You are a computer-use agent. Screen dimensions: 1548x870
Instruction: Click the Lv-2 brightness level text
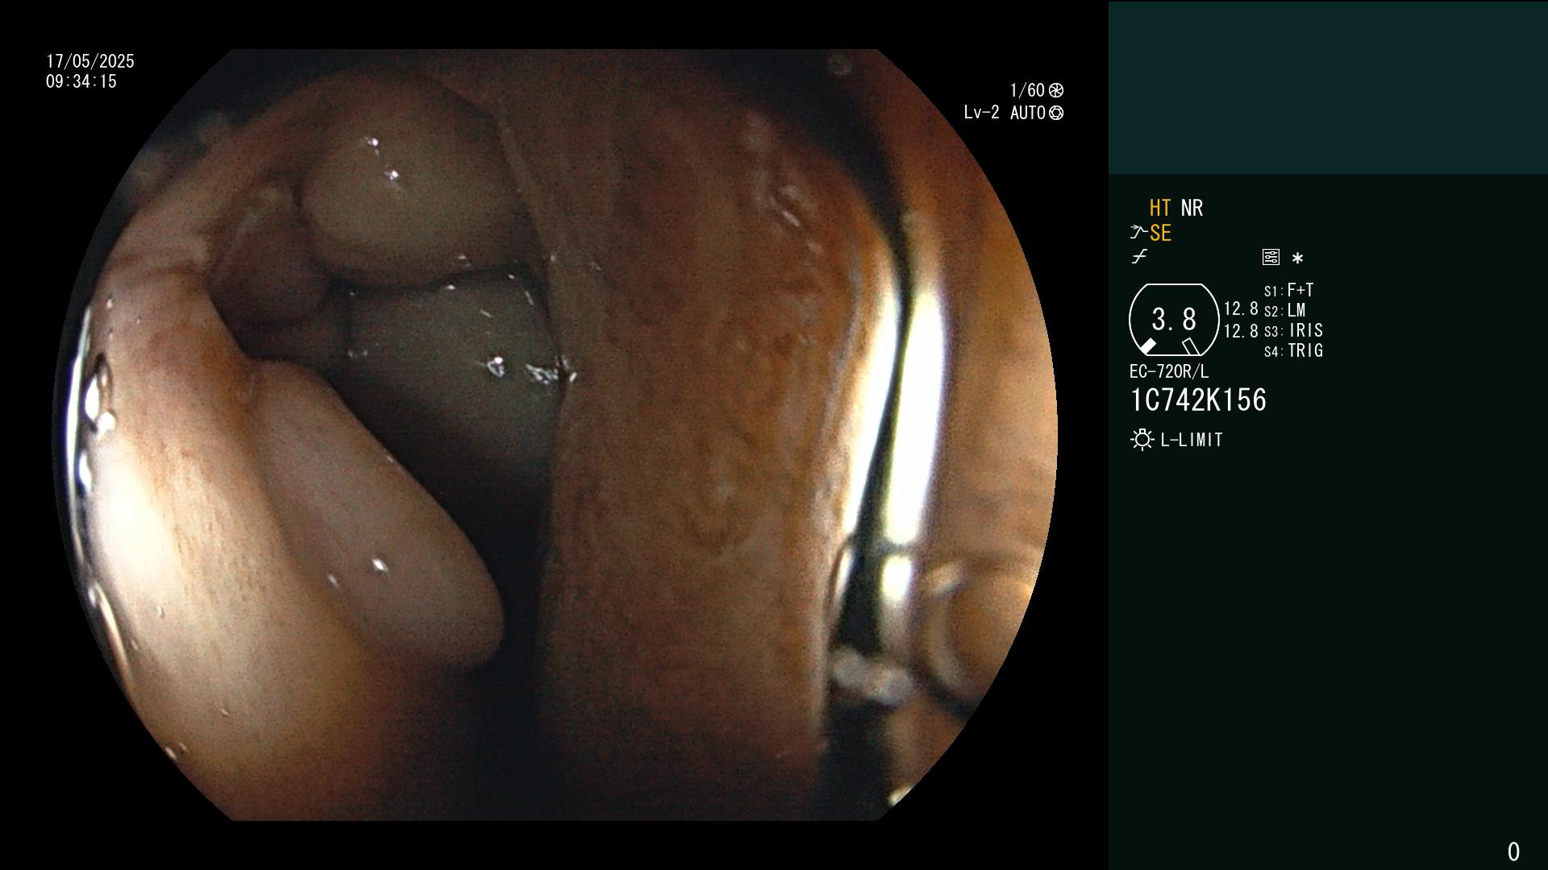click(981, 113)
